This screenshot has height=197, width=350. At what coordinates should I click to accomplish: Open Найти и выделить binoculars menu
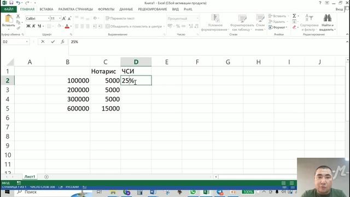point(328,22)
